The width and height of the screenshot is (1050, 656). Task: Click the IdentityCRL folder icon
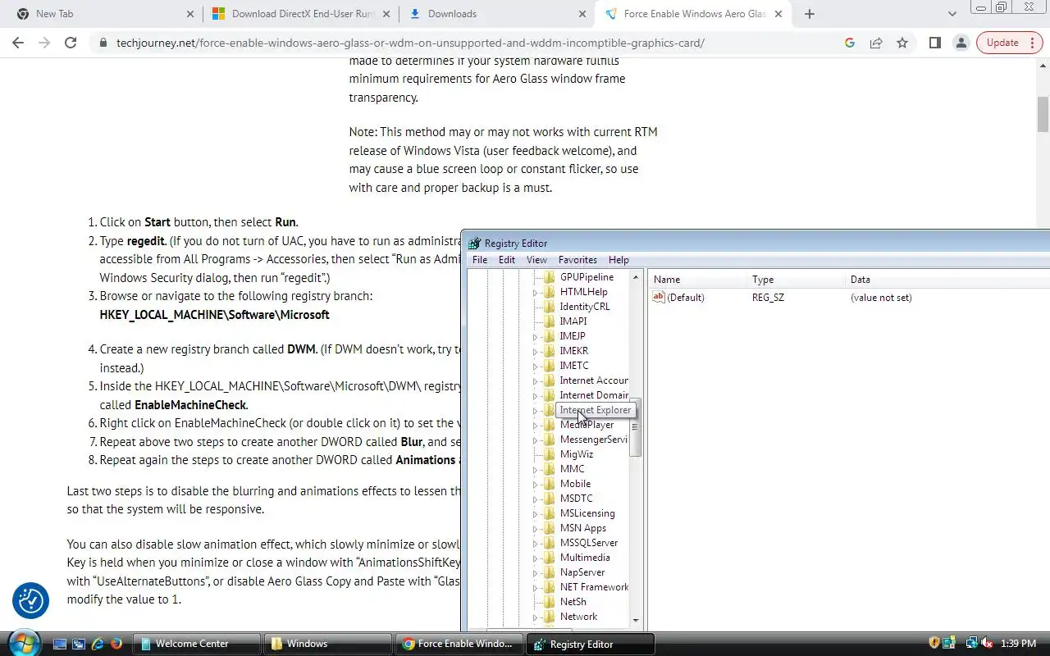550,307
